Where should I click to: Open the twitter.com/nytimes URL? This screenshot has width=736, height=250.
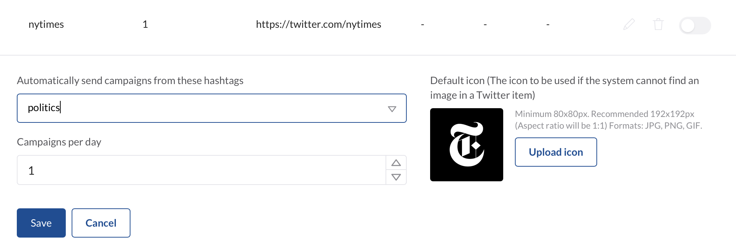click(318, 24)
